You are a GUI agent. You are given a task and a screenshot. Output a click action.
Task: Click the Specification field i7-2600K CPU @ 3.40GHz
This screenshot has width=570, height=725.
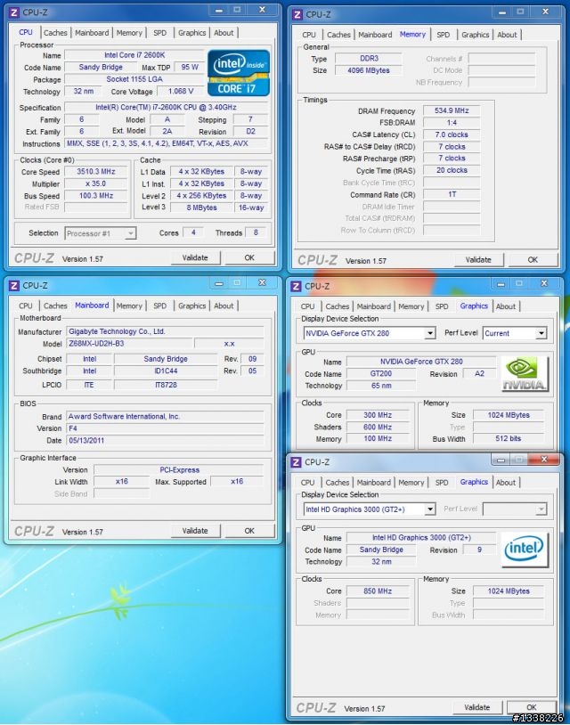tap(166, 107)
